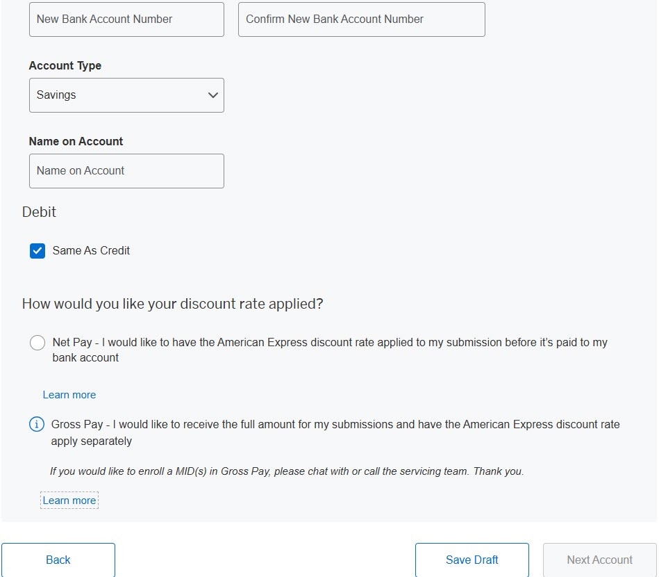
Task: Click the Confirm New Bank Account Number field
Action: (361, 19)
